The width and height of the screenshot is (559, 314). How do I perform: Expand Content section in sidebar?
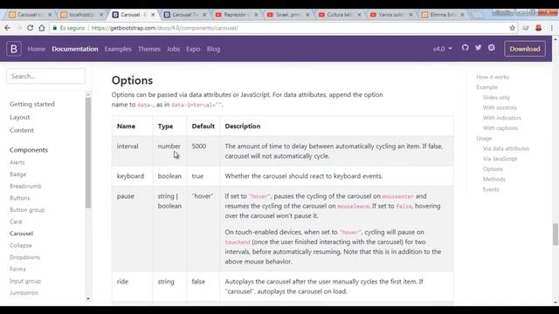[22, 130]
